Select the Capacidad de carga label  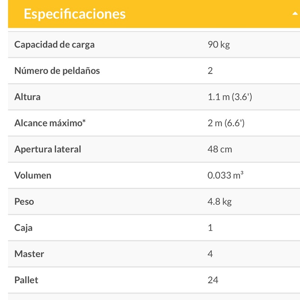click(54, 45)
